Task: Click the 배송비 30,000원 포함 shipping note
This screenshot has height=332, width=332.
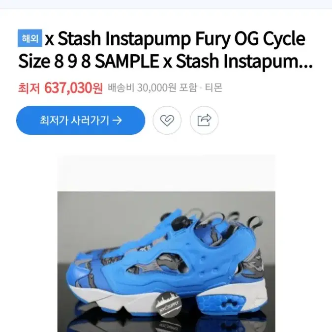Action: click(152, 88)
